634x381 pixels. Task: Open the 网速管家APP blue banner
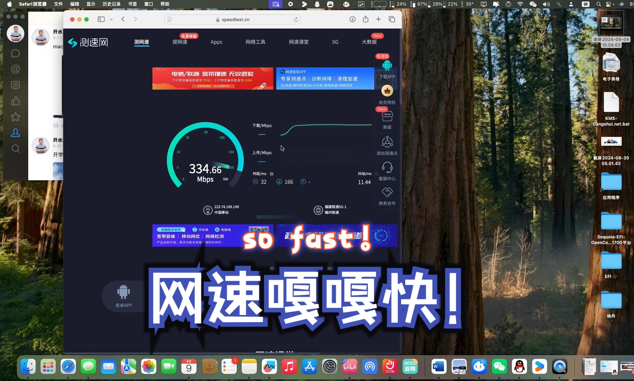(325, 78)
